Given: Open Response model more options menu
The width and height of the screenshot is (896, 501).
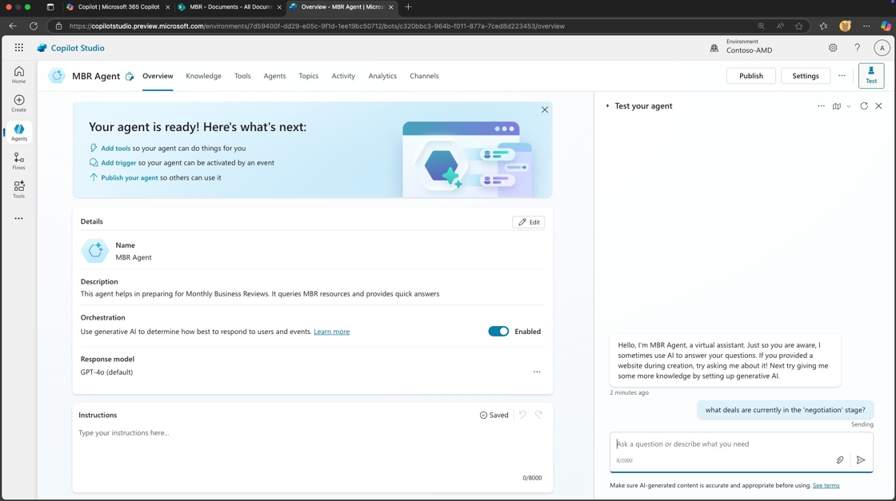Looking at the screenshot, I should click(537, 372).
